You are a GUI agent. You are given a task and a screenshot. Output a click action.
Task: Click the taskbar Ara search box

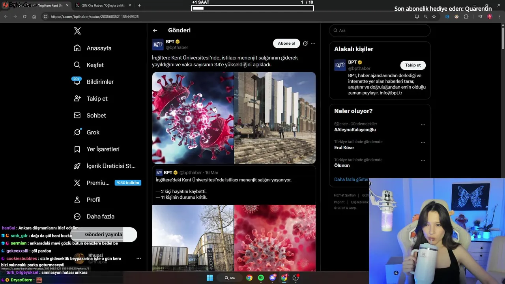coord(230,278)
